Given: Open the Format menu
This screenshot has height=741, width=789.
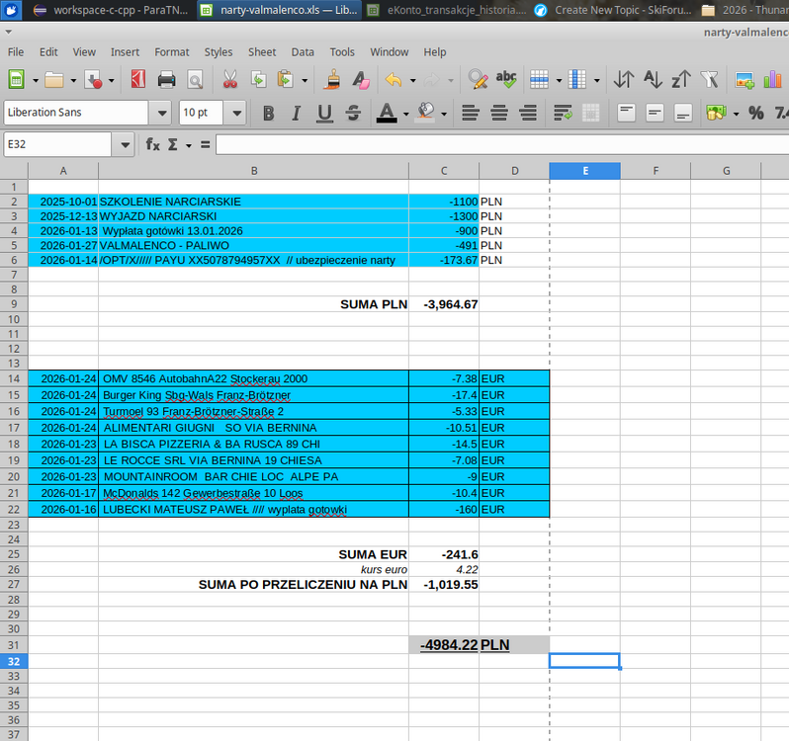Looking at the screenshot, I should (x=171, y=51).
